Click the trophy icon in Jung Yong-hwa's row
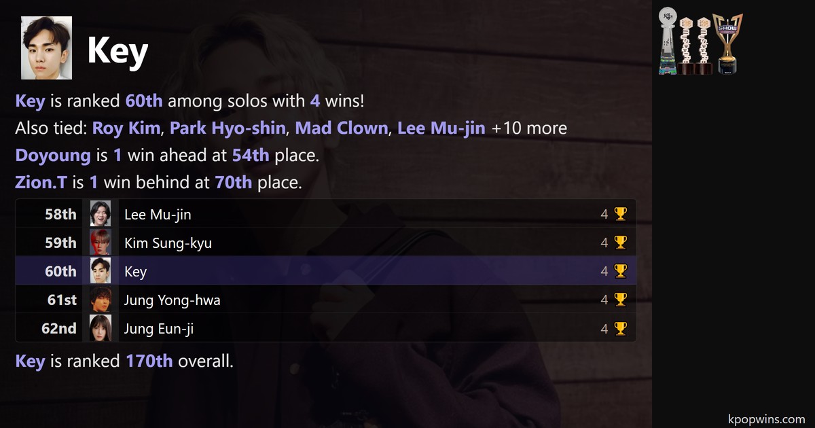The image size is (815, 428). pyautogui.click(x=620, y=300)
